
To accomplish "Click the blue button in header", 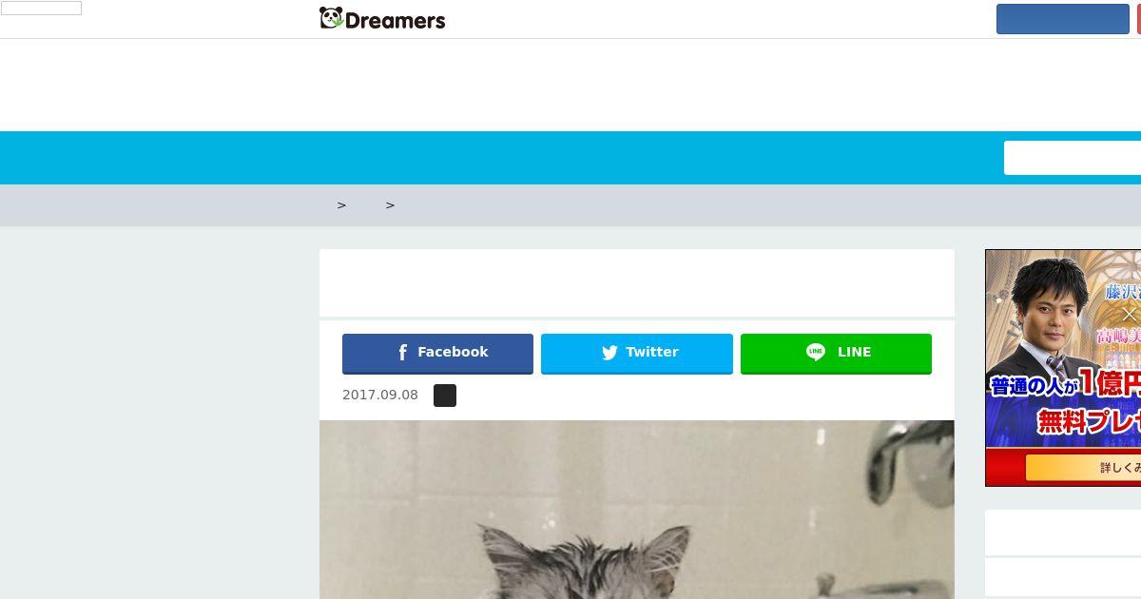I will tap(1063, 19).
